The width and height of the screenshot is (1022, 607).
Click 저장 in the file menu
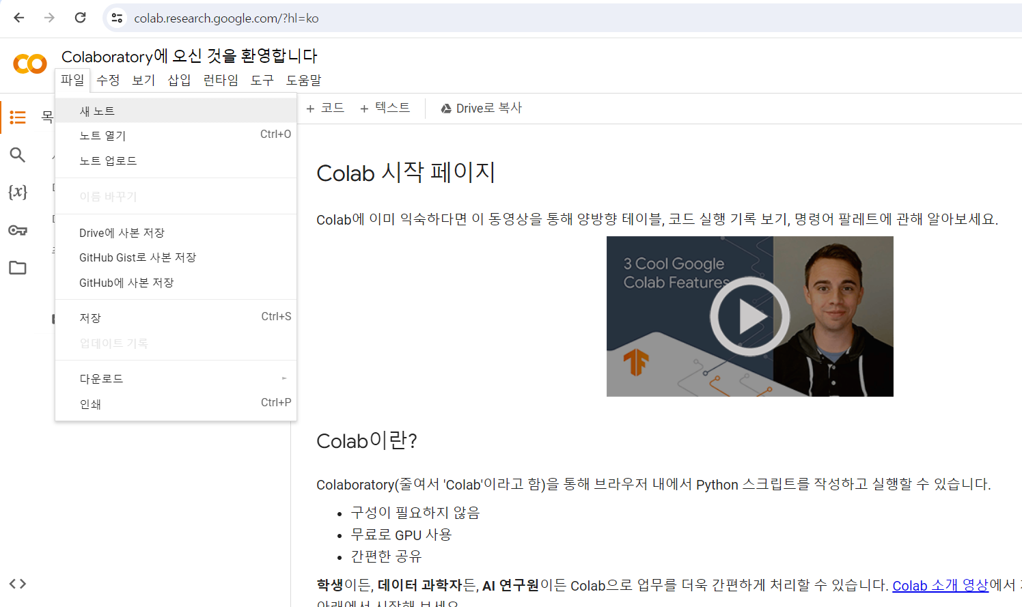click(176, 317)
